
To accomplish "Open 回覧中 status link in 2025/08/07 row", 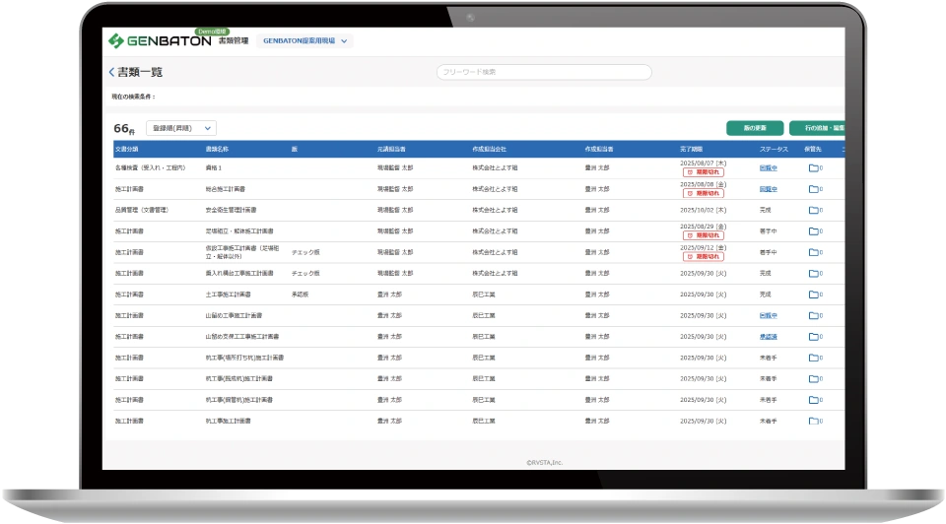I will click(x=768, y=168).
